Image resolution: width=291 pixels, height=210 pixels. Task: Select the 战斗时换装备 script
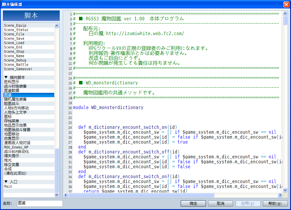coord(29,86)
